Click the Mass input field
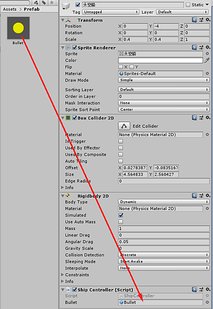The height and width of the screenshot is (309, 213). (164, 228)
